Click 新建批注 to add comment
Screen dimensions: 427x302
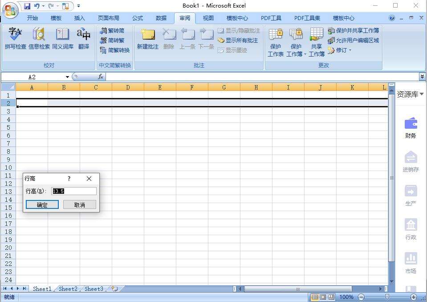pyautogui.click(x=147, y=38)
